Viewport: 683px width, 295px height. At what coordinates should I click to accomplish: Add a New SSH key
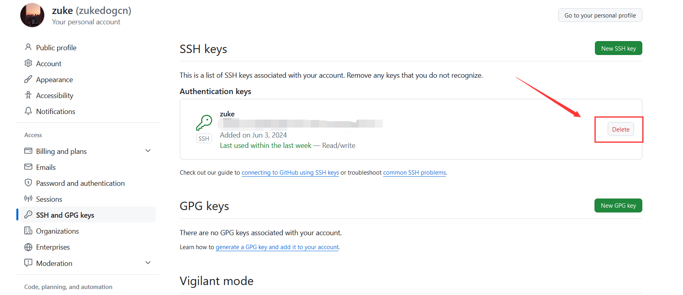tap(618, 48)
